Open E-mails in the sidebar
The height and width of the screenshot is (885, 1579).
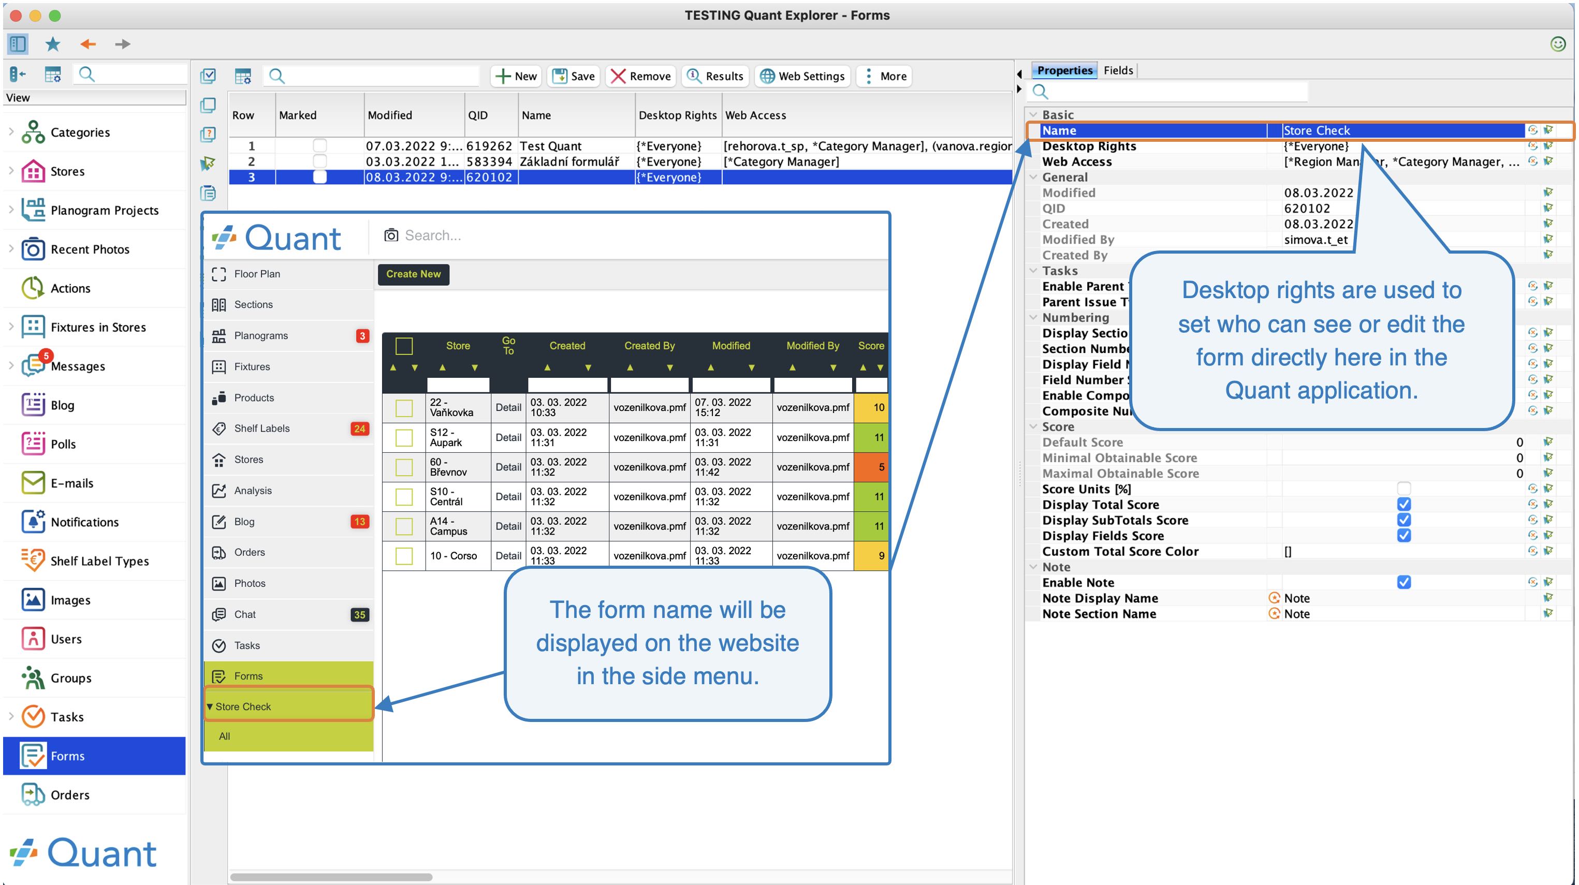(x=72, y=483)
